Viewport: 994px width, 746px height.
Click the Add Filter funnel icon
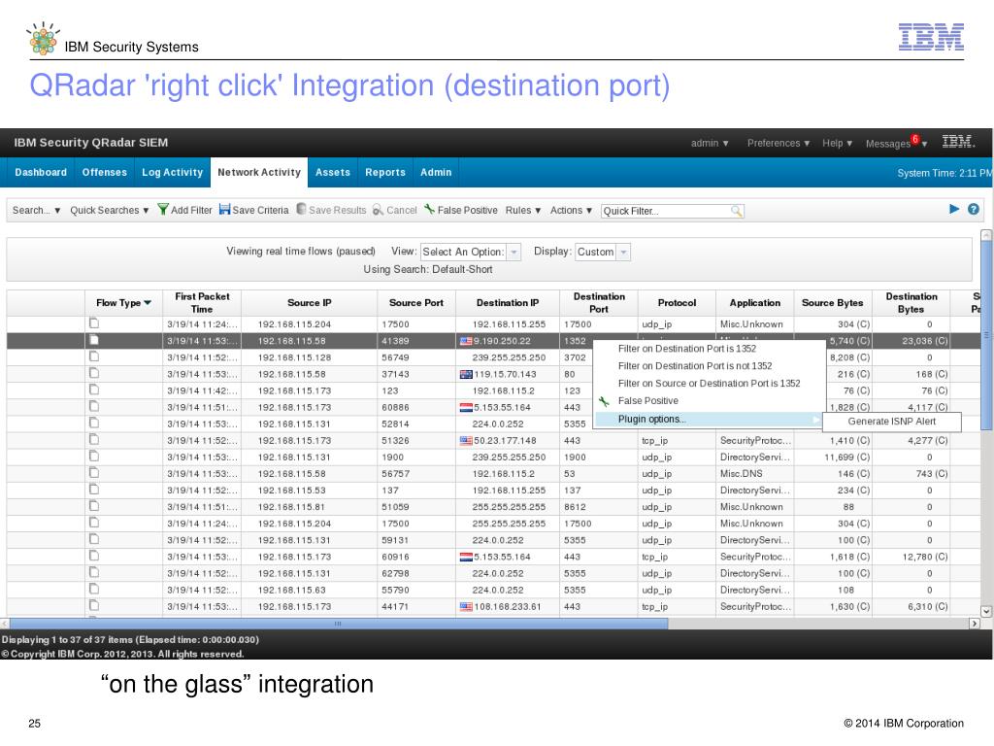click(163, 210)
